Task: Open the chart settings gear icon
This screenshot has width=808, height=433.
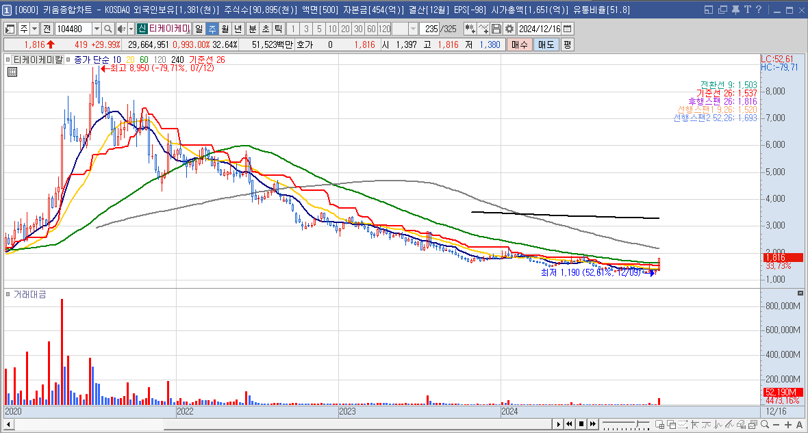Action: click(x=509, y=29)
